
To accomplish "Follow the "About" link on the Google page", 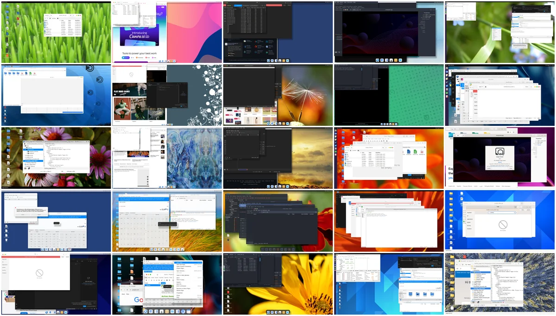I will [123, 294].
